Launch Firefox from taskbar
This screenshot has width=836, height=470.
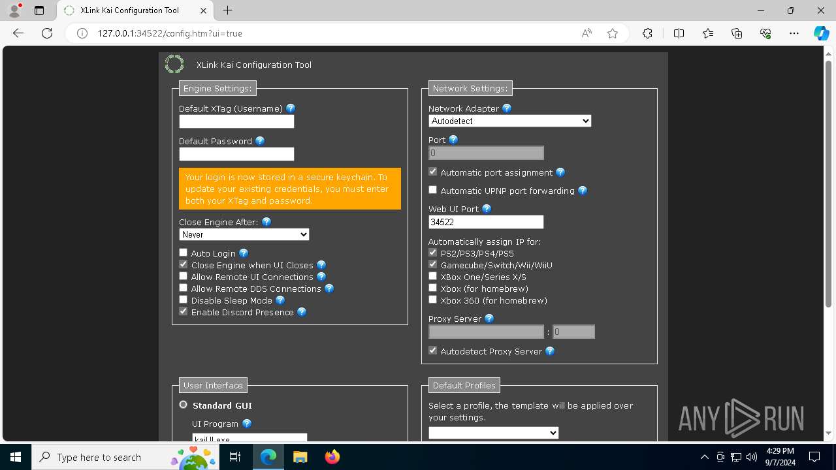click(x=332, y=457)
